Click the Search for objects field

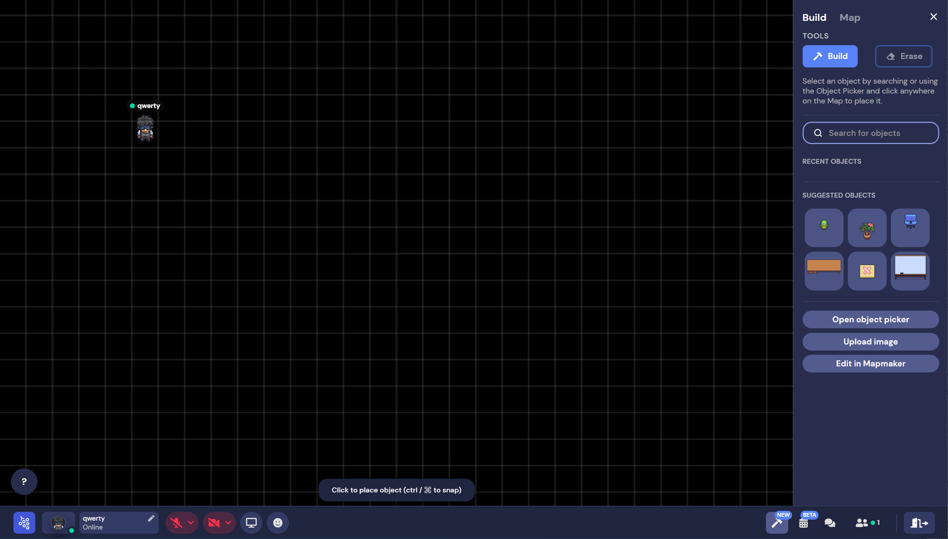click(x=870, y=133)
